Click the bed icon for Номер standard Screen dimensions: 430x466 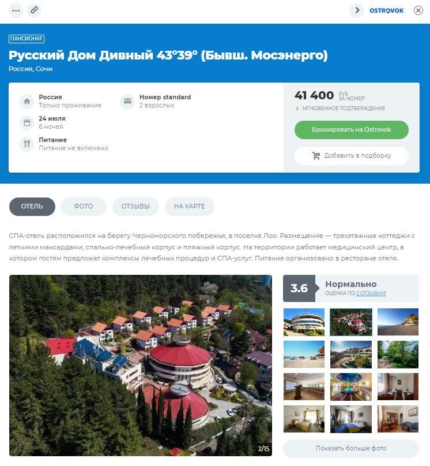127,101
